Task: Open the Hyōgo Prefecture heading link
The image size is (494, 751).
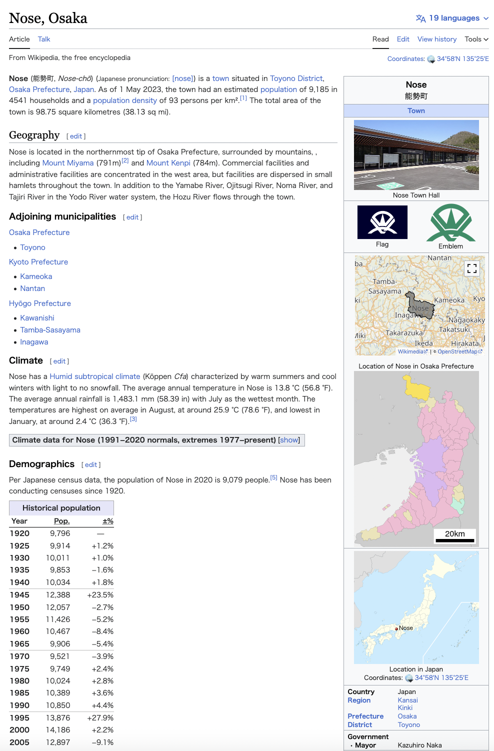Action: point(40,303)
